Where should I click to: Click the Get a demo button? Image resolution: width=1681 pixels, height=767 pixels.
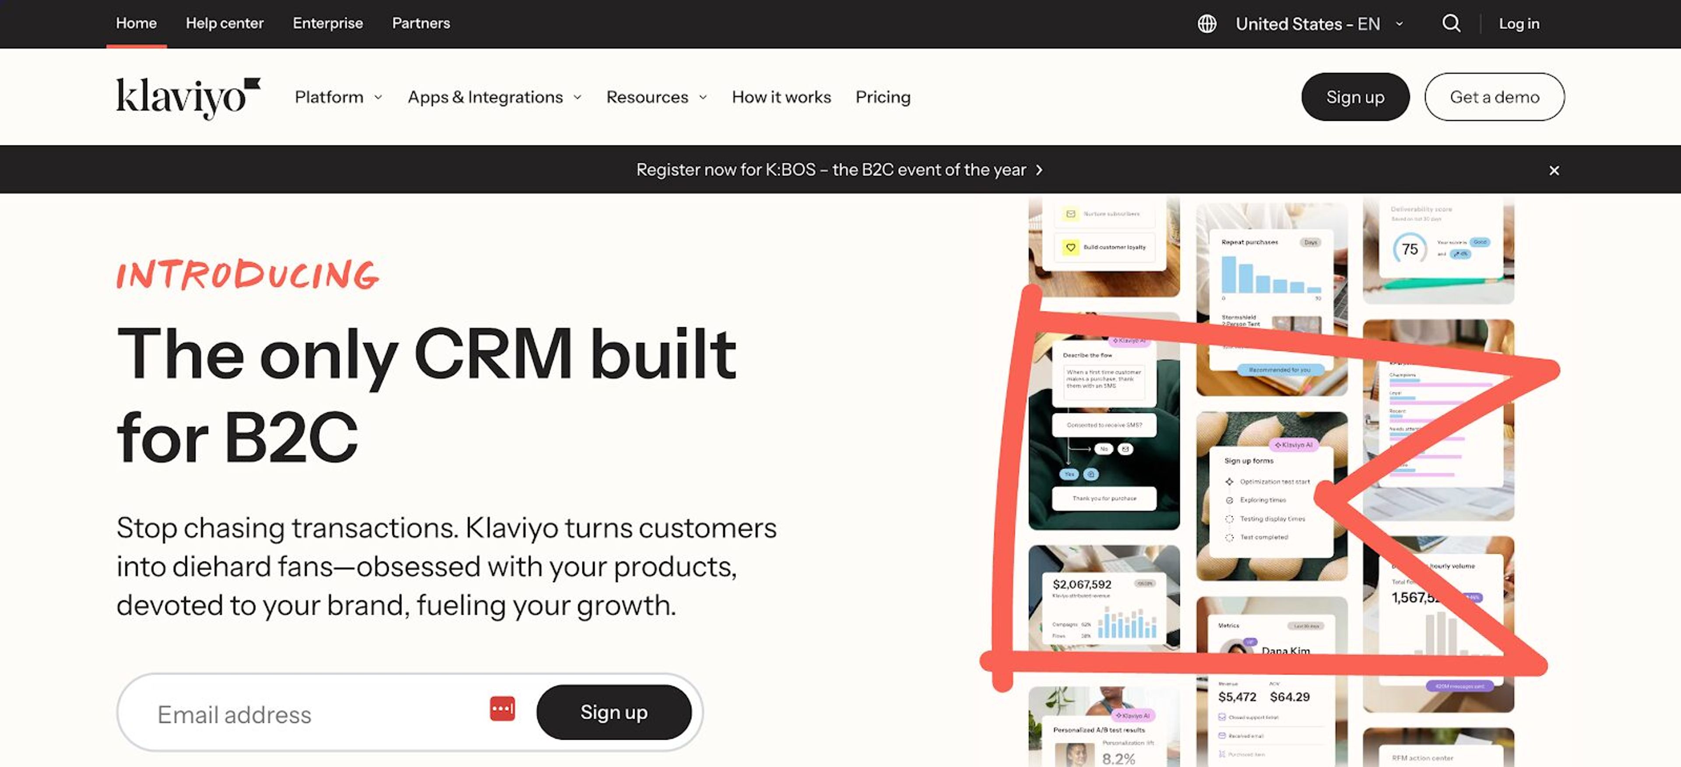(1495, 97)
